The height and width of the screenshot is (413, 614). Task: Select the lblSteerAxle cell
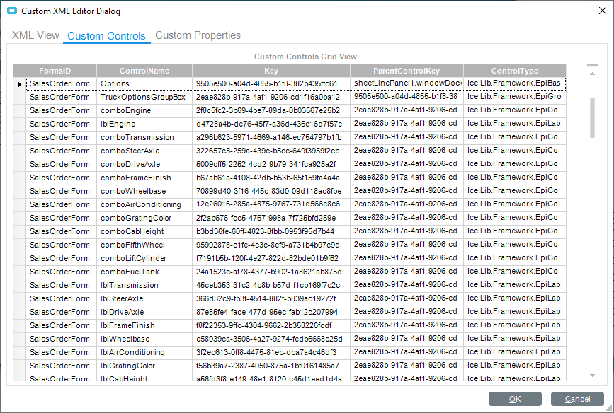(x=144, y=298)
